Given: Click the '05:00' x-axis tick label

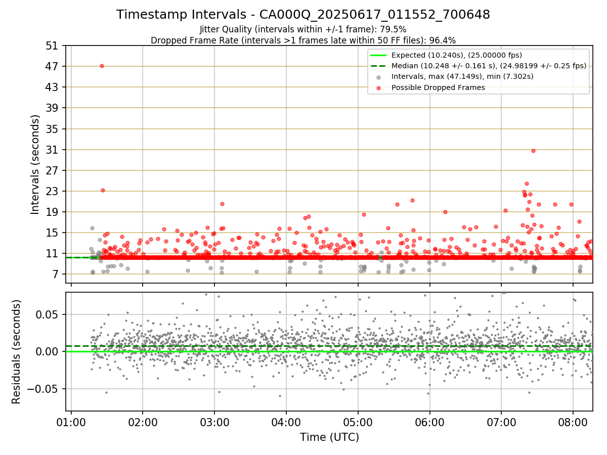Looking at the screenshot, I should [x=358, y=422].
